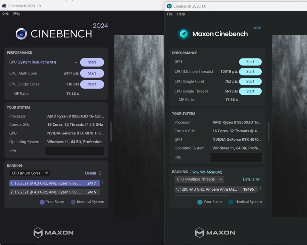The width and height of the screenshot is (307, 245).
Task: Click the Maxon logo in Cinebench 2026 window
Action: pyautogui.click(x=215, y=233)
